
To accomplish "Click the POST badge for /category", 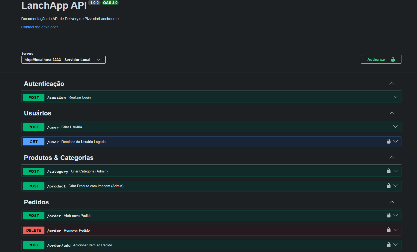I will click(34, 171).
